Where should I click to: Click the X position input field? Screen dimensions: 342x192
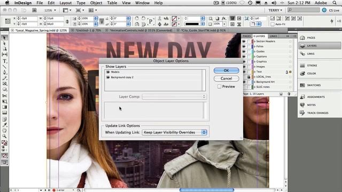(29, 19)
